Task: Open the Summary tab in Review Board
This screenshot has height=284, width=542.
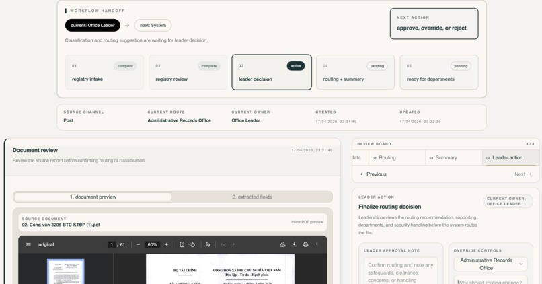Action: coord(453,157)
